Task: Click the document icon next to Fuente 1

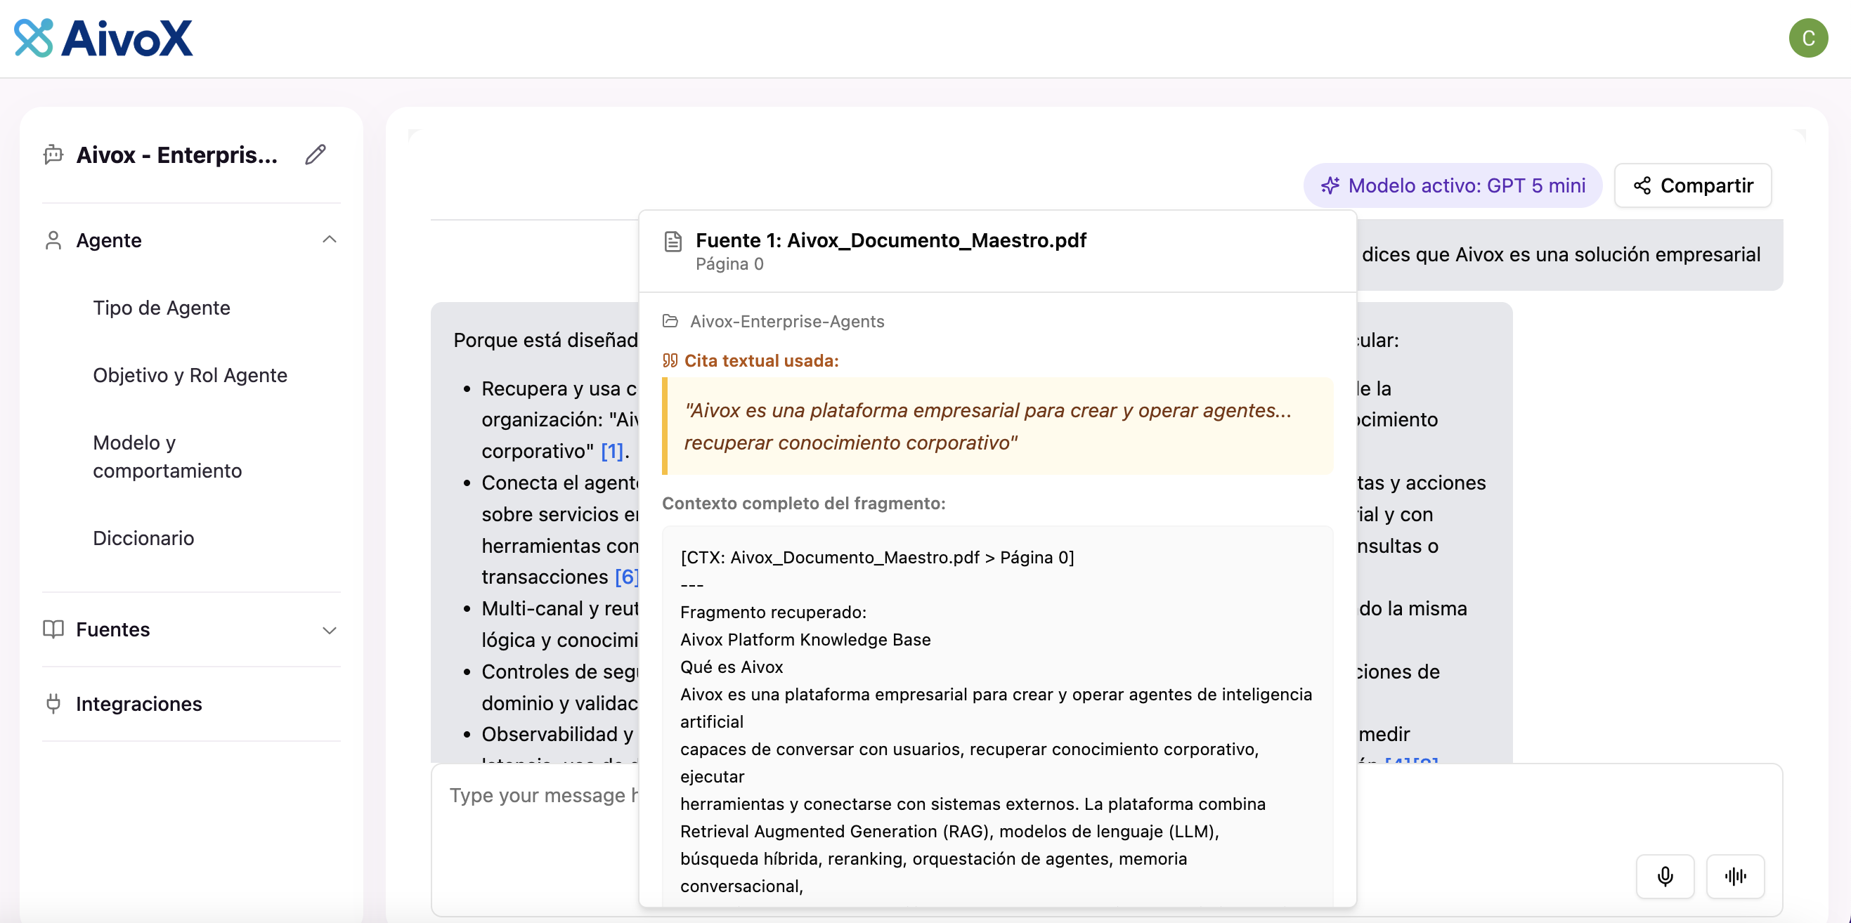Action: [673, 242]
